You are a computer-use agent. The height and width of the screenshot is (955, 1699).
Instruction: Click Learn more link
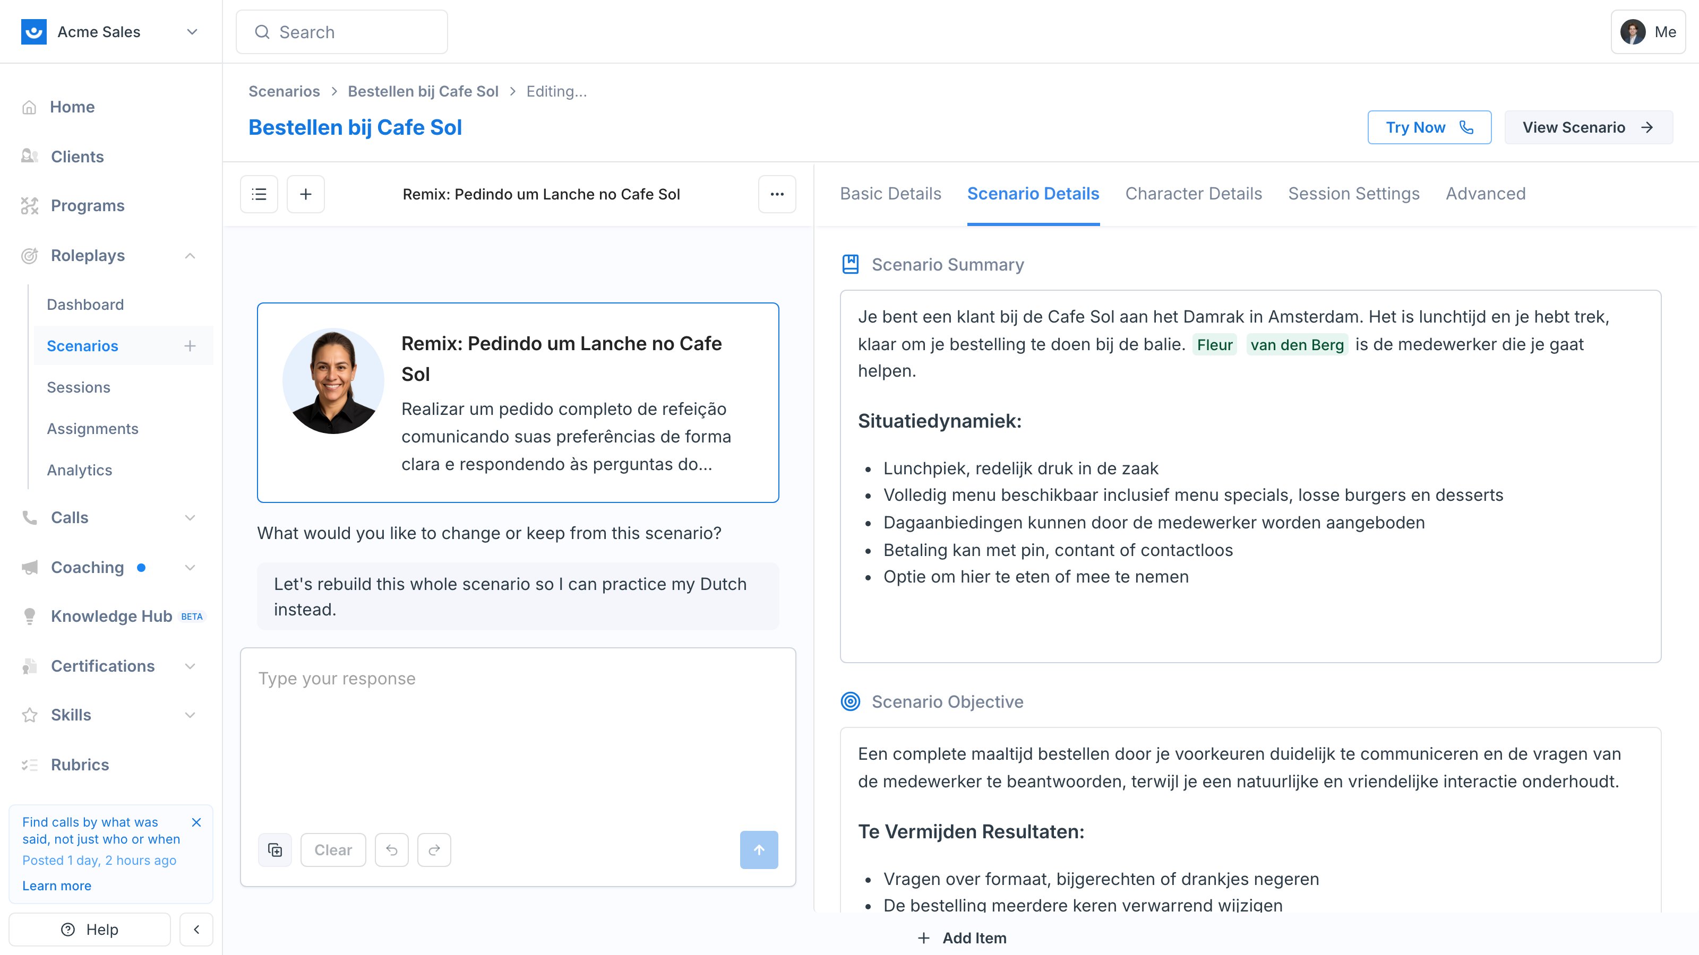(57, 886)
